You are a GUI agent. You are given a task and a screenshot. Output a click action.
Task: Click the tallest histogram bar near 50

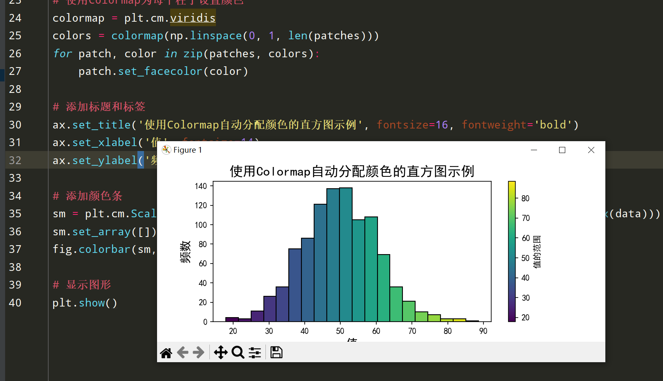[346, 255]
